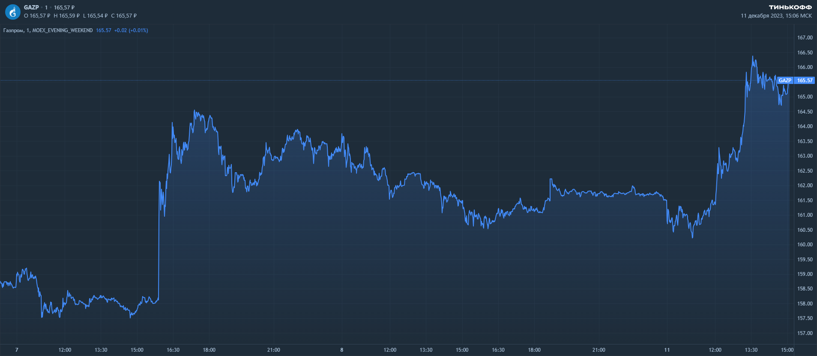Click the Тинькофф brand logo

(790, 7)
